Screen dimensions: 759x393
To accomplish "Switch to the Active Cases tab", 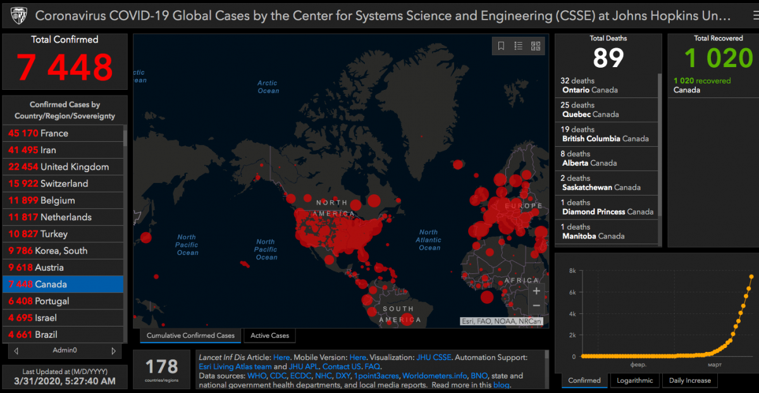I will click(269, 335).
